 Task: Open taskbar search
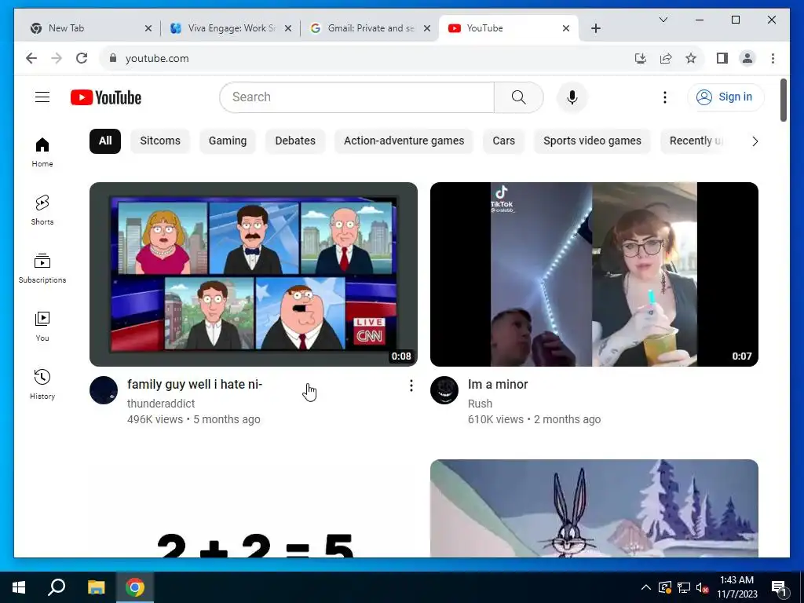coord(57,587)
